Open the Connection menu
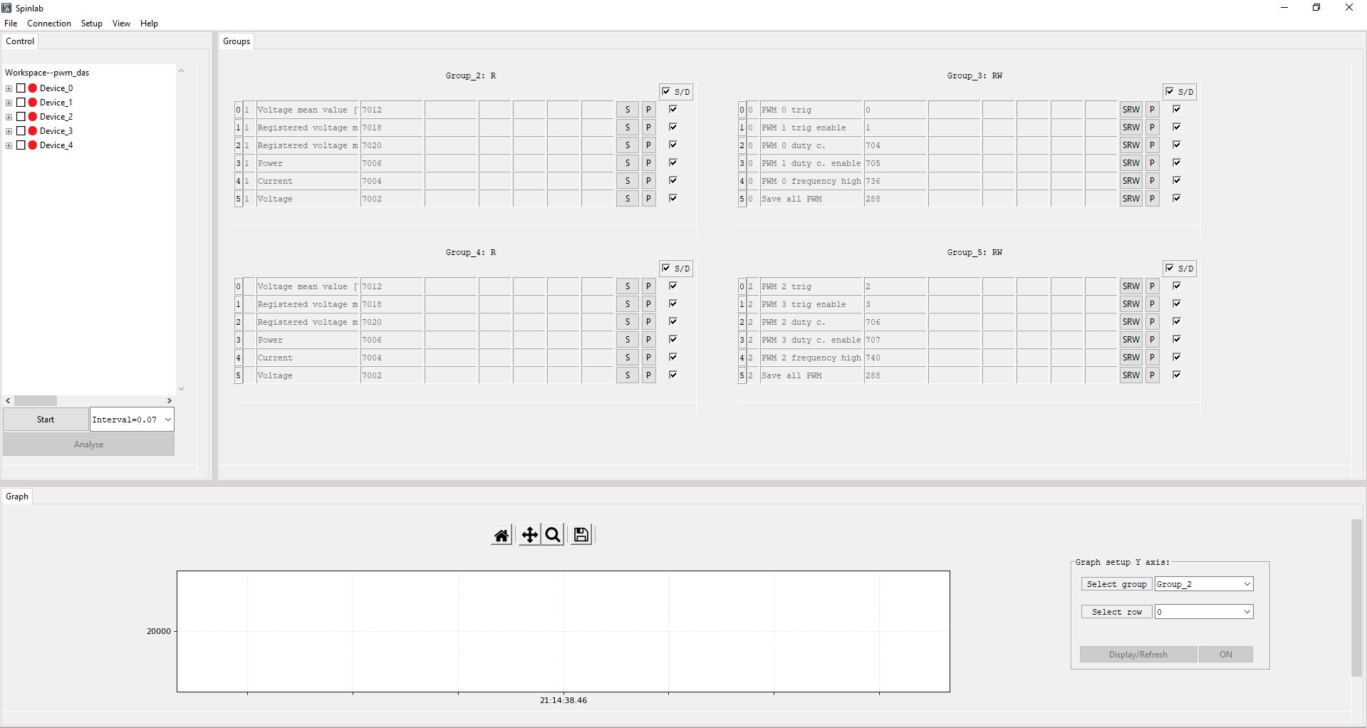The image size is (1367, 728). 49,24
